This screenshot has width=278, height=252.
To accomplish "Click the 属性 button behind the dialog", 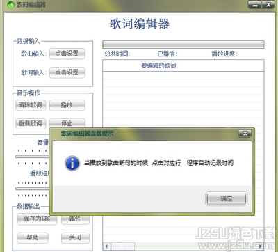I will 75,219.
